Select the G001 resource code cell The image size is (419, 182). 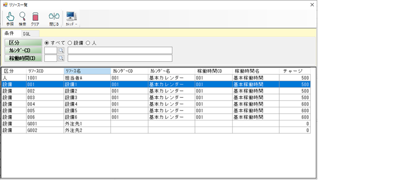click(x=45, y=124)
